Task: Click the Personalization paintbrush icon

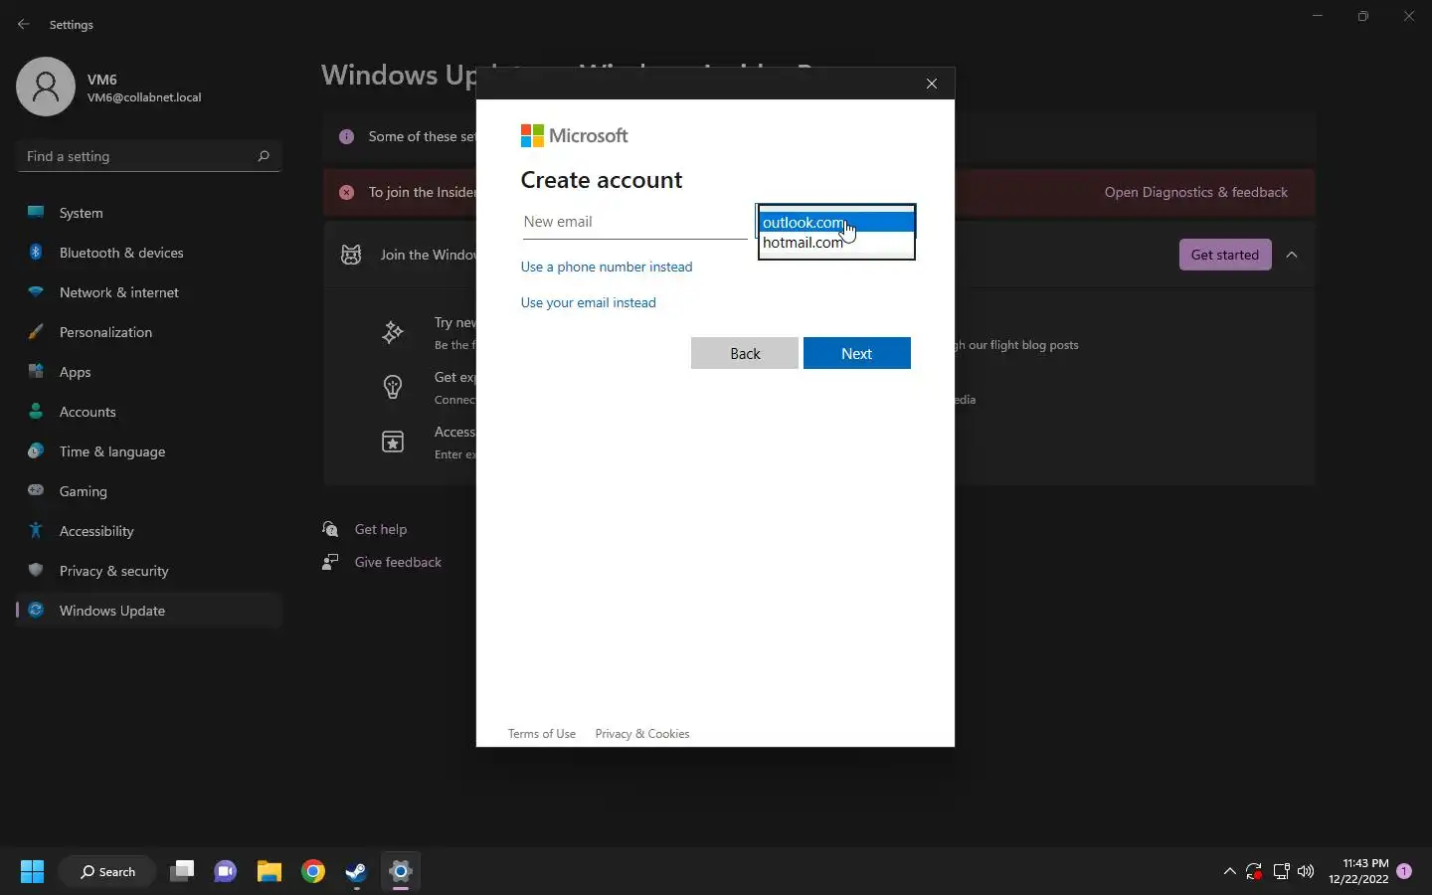Action: [x=36, y=331]
